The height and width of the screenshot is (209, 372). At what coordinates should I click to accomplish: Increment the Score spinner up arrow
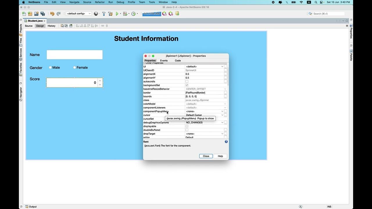click(x=100, y=81)
